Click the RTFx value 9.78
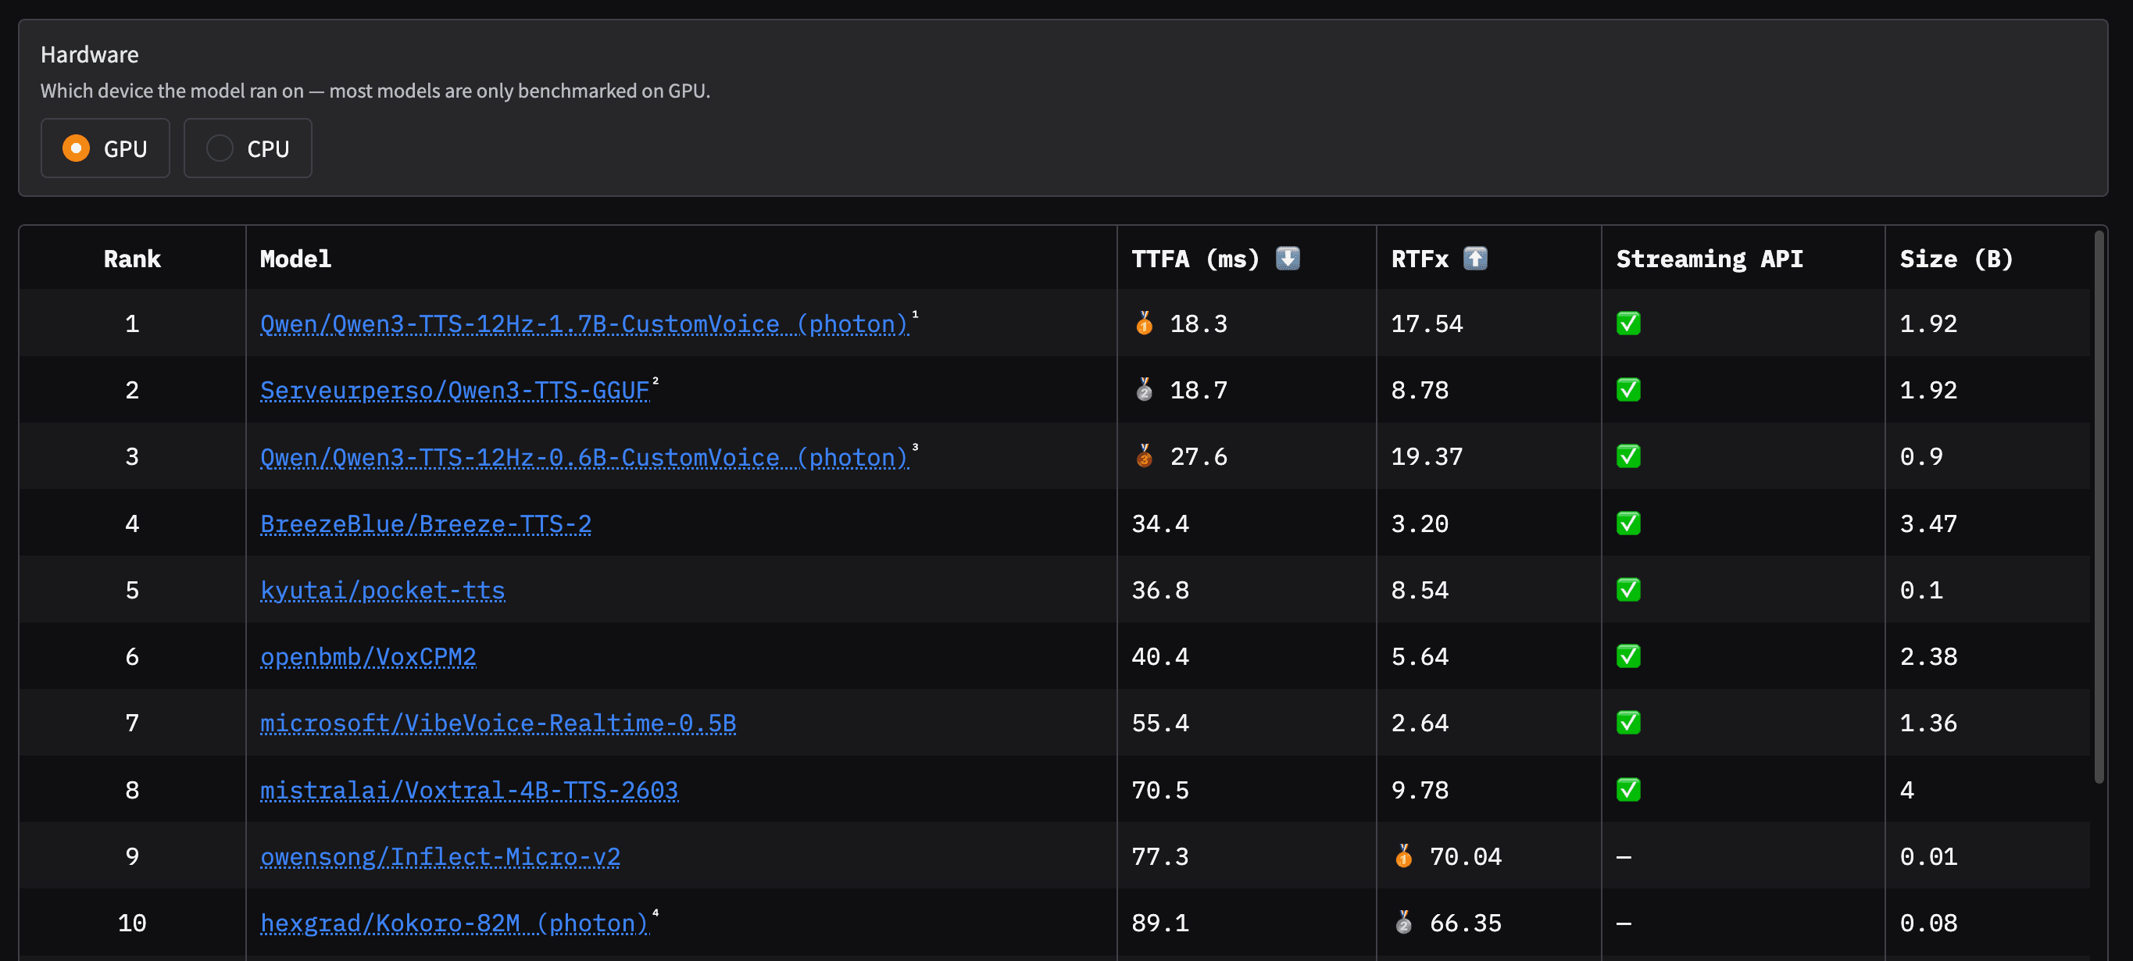The width and height of the screenshot is (2133, 961). click(x=1420, y=790)
